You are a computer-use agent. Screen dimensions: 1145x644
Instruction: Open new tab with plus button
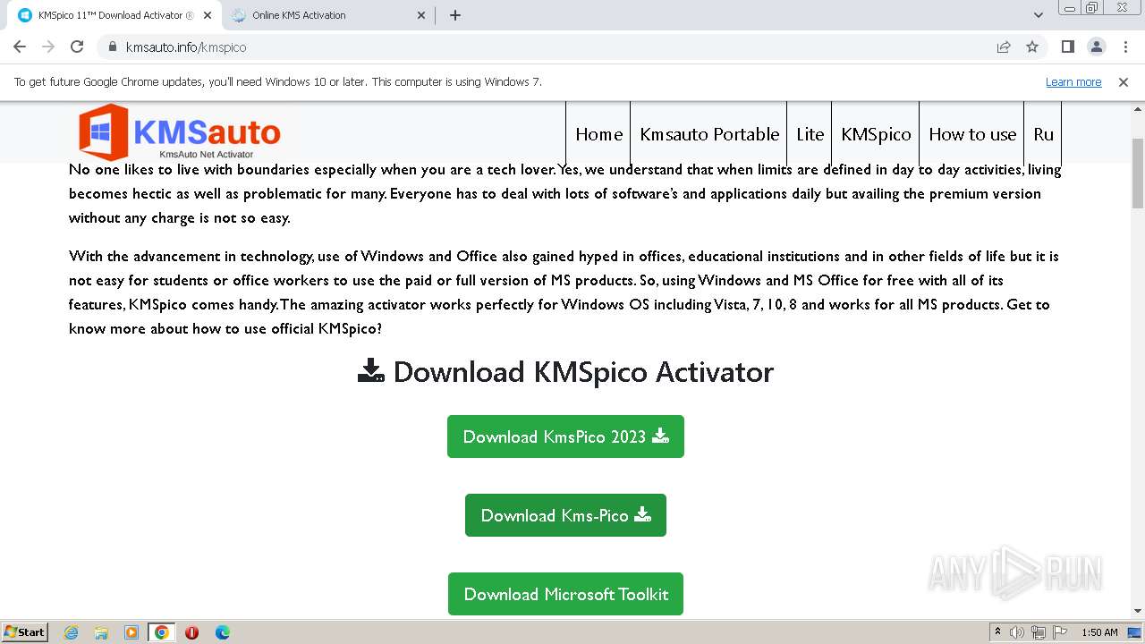point(454,15)
